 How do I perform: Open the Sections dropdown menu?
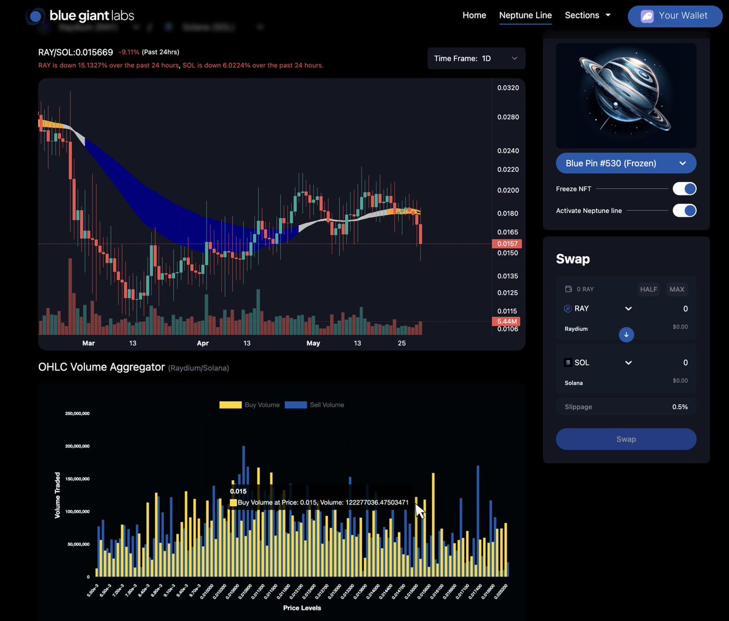[587, 15]
